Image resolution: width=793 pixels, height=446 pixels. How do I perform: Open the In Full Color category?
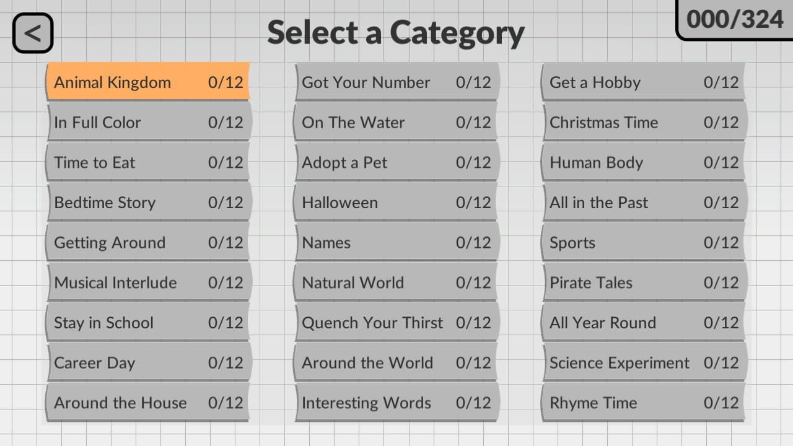[x=148, y=123]
